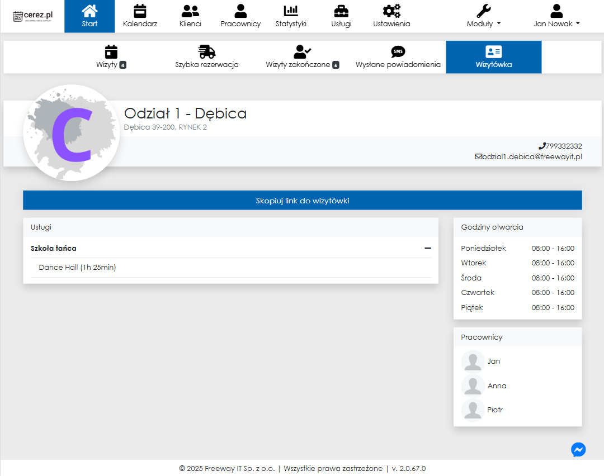The image size is (604, 476).
Task: Click the odzial1.debica email address
Action: point(531,157)
